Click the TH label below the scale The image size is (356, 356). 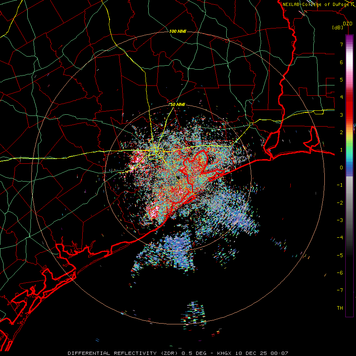click(340, 308)
